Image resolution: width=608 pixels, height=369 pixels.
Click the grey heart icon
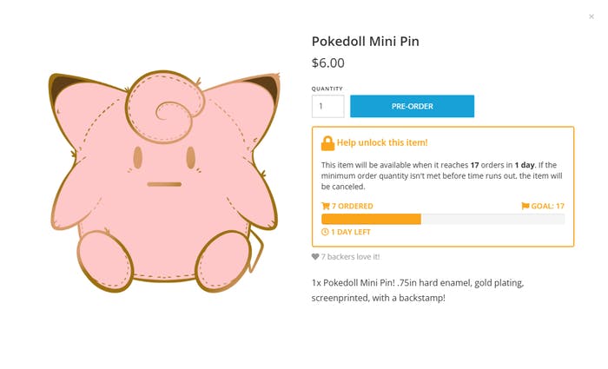(315, 257)
